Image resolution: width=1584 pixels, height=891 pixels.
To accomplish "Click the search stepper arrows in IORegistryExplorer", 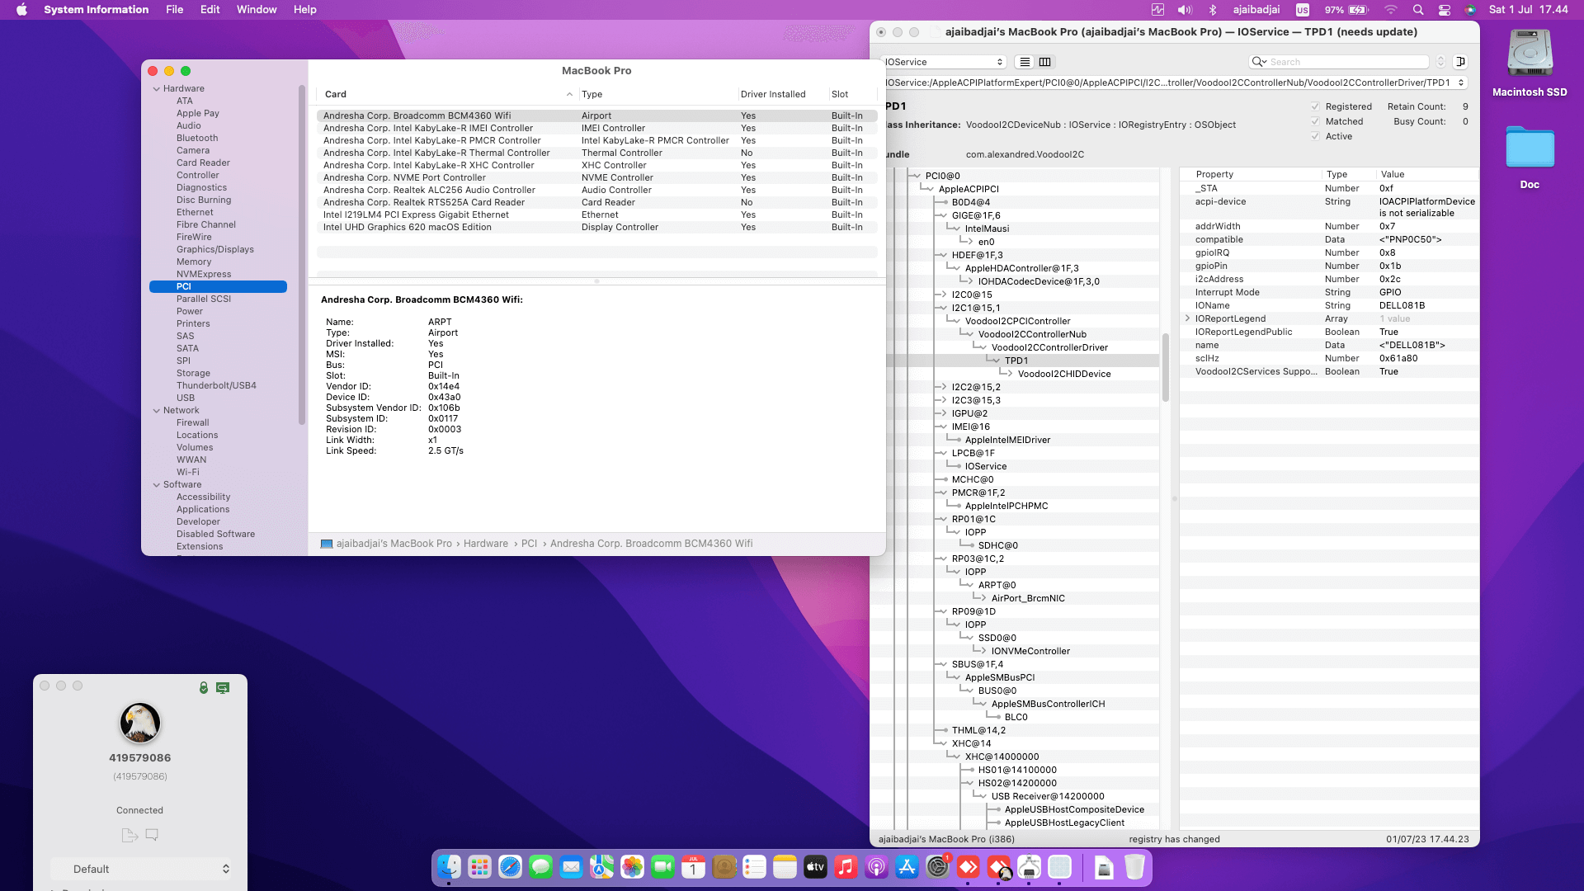I will (1441, 62).
